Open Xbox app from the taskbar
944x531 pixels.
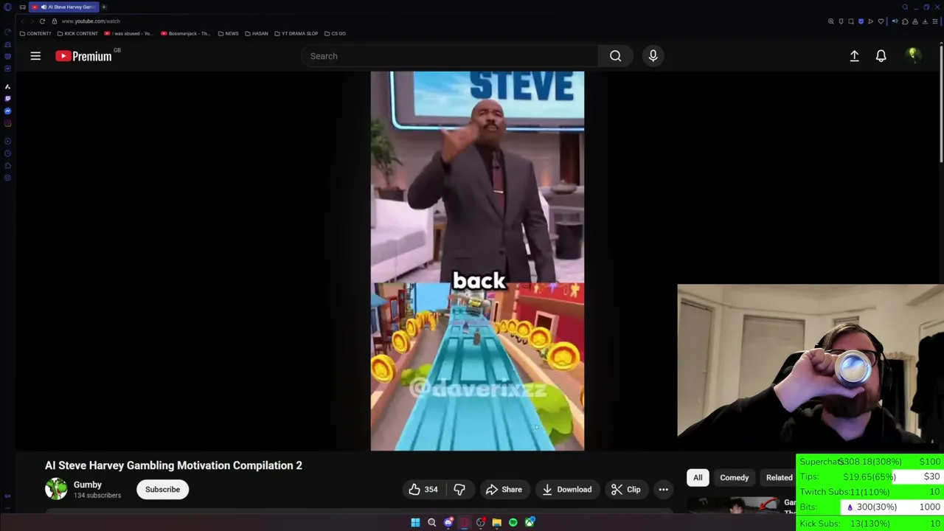(x=530, y=522)
